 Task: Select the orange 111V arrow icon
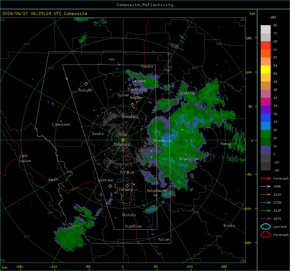pyautogui.click(x=266, y=194)
